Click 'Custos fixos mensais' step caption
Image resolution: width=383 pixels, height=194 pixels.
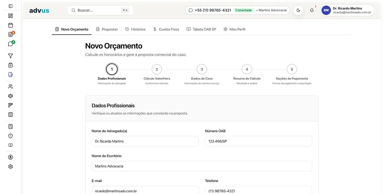point(157,83)
